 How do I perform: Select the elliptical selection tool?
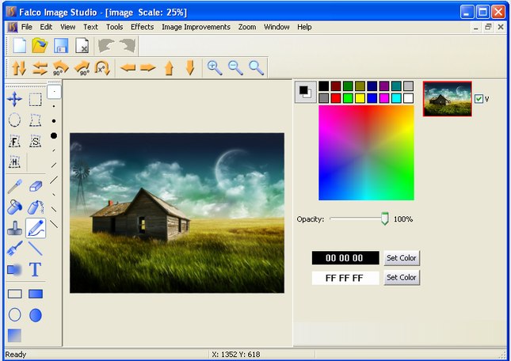(x=14, y=120)
